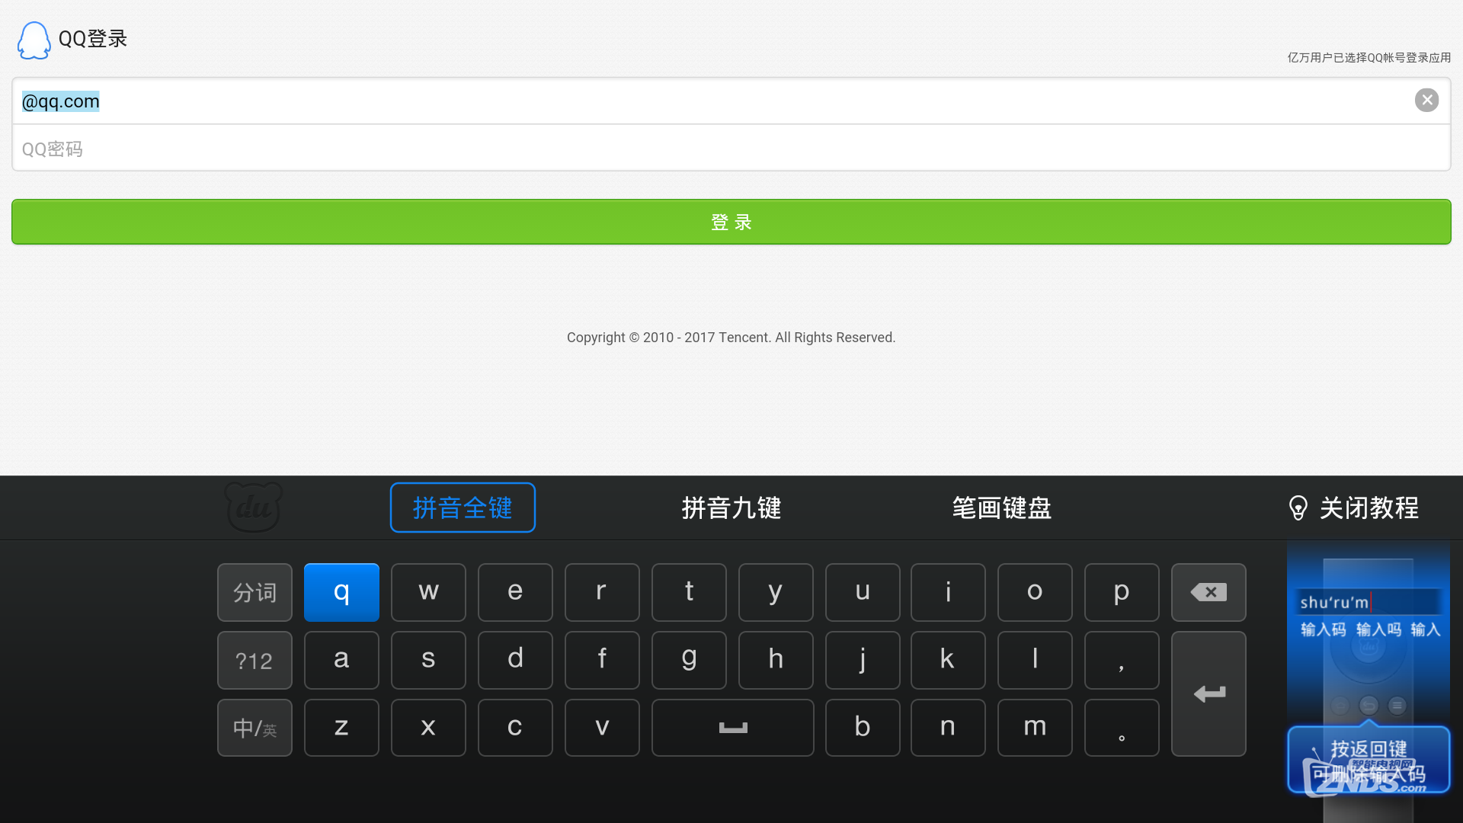This screenshot has height=823, width=1463.
Task: Tap the backspace delete key
Action: click(x=1208, y=592)
